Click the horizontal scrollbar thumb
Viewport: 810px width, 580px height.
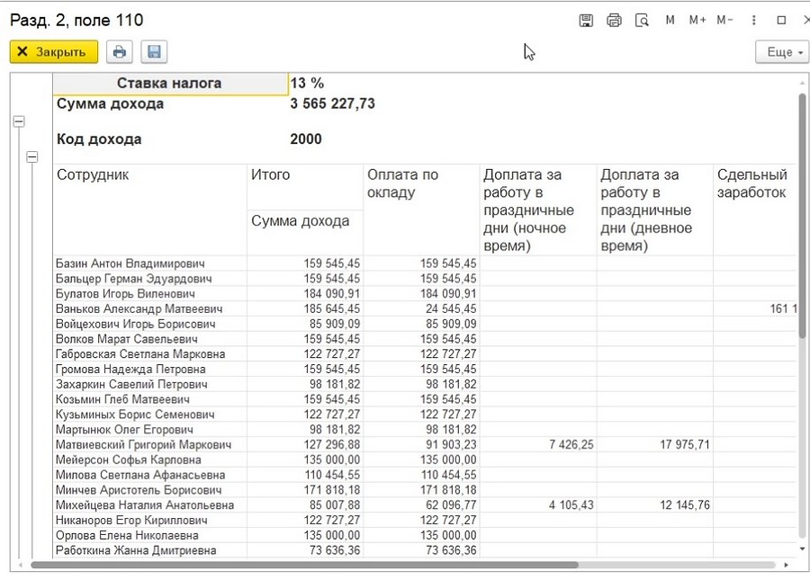304,565
